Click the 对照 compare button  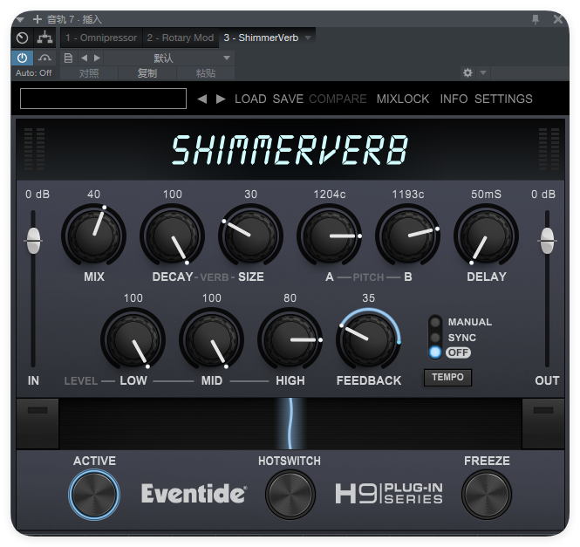click(89, 73)
